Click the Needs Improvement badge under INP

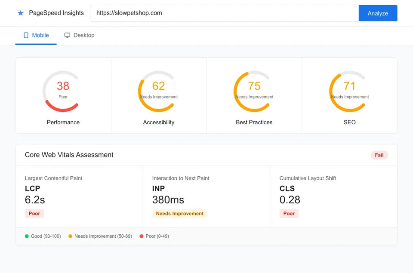[x=179, y=213]
